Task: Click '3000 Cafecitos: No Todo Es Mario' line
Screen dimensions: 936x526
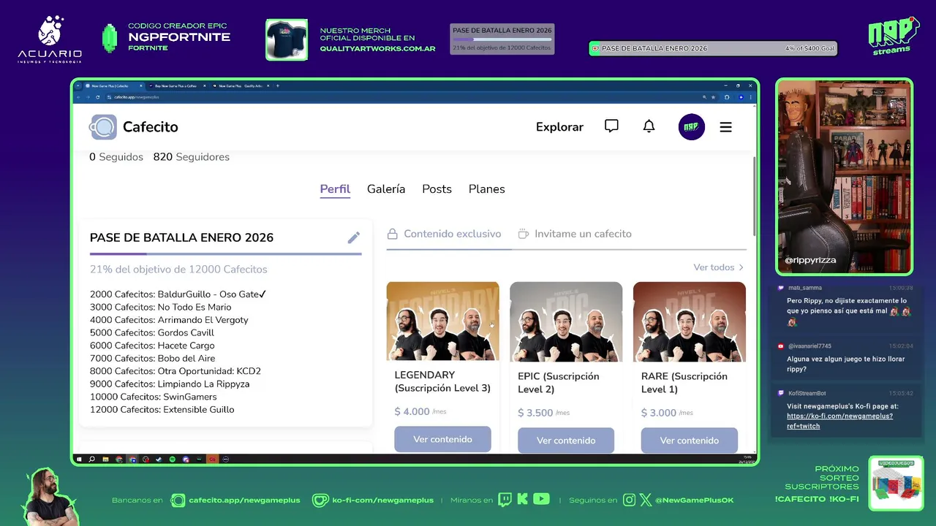Action: pos(161,308)
